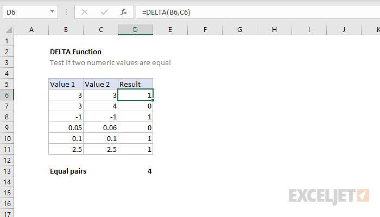Screen dimensions: 380x217
Task: Select cell B8 containing -1
Action: [66, 117]
